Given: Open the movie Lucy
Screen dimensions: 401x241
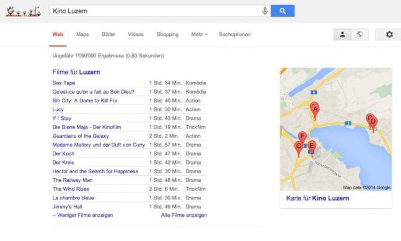Looking at the screenshot, I should pyautogui.click(x=58, y=110).
